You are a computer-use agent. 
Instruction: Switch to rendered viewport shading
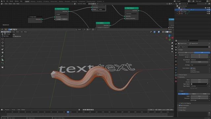(x=171, y=32)
